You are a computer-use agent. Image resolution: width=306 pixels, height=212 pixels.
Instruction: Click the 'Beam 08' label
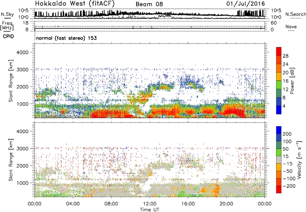149,4
